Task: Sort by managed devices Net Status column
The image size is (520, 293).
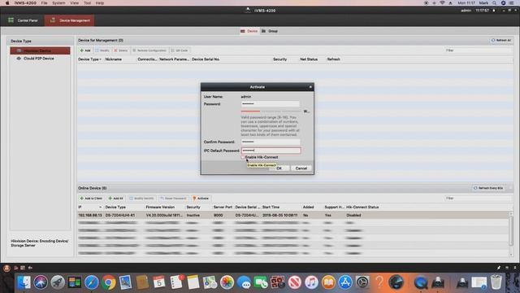Action: (309, 59)
